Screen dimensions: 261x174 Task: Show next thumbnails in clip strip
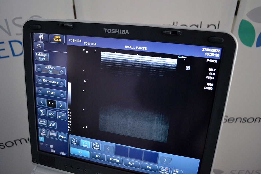(x=165, y=160)
